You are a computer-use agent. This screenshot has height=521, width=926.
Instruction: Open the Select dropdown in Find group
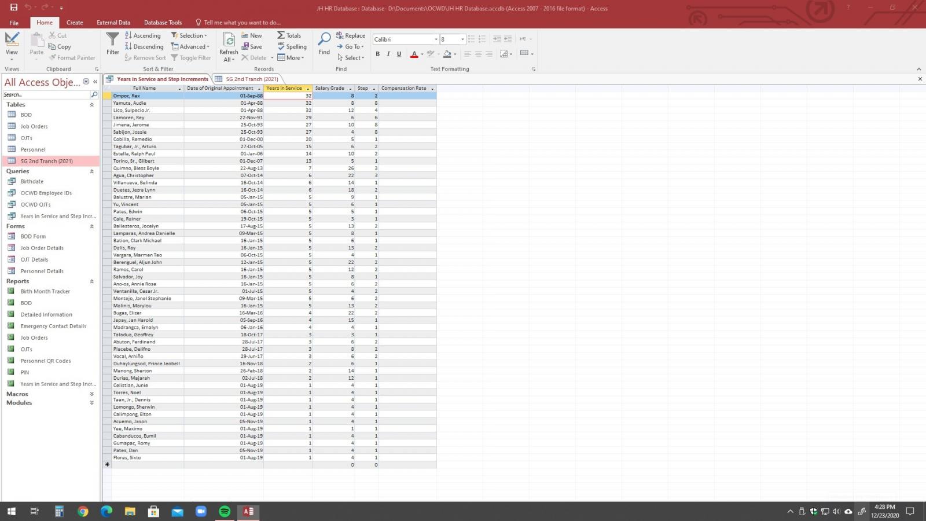(351, 57)
